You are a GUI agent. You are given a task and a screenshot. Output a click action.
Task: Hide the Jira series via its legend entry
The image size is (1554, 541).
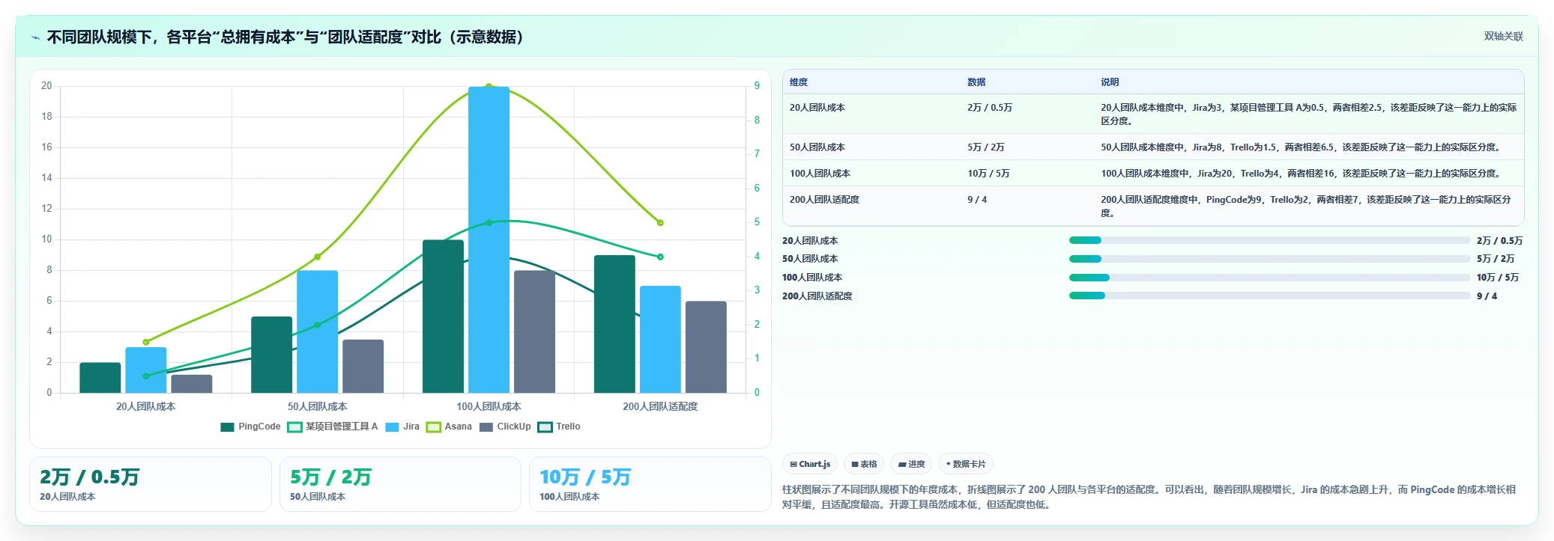402,427
